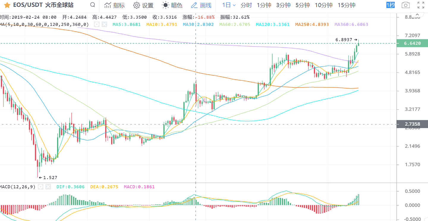Expand the 1日 timeframe dropdown
Image resolution: width=428 pixels, height=221 pixels.
(229, 5)
